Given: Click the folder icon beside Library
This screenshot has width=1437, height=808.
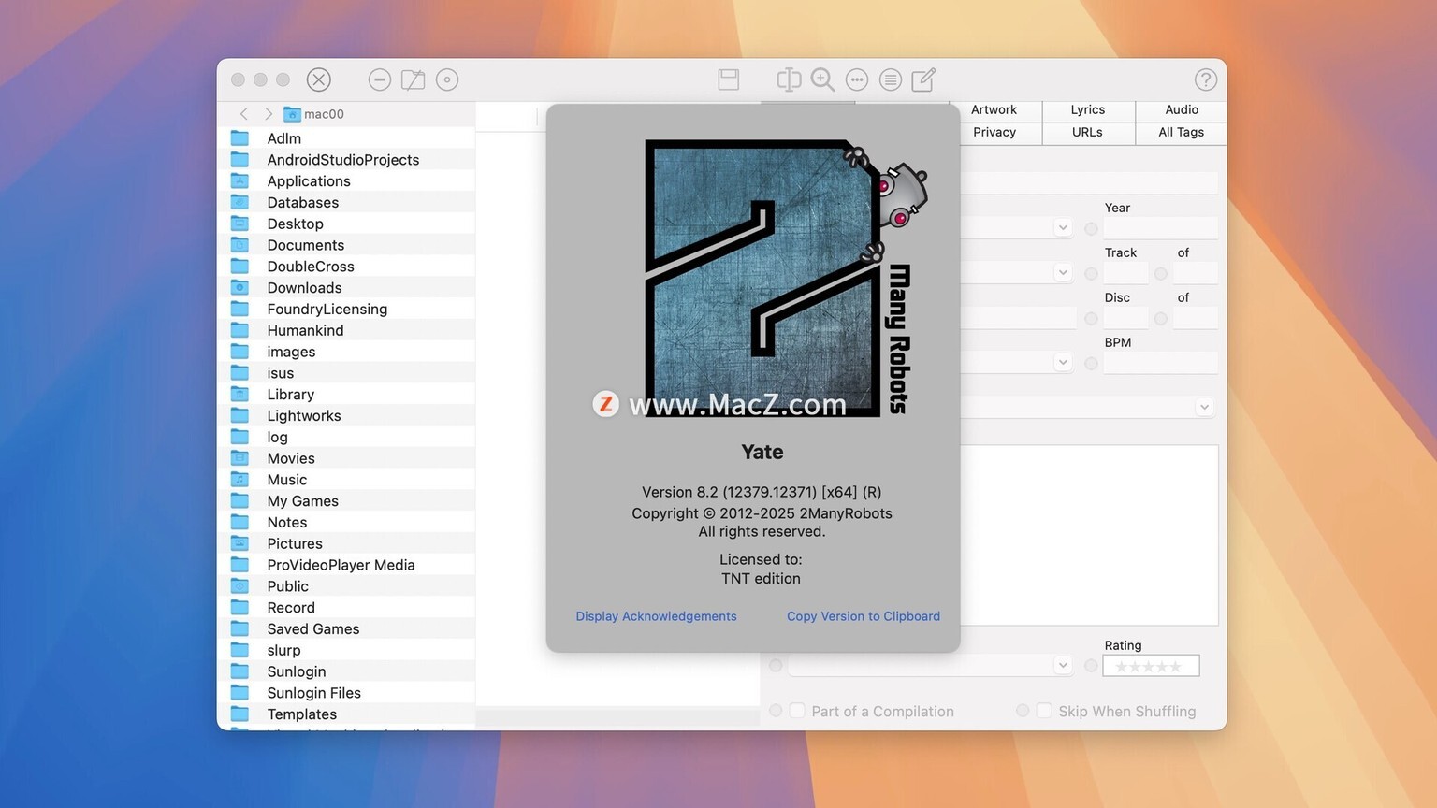Looking at the screenshot, I should [x=240, y=395].
